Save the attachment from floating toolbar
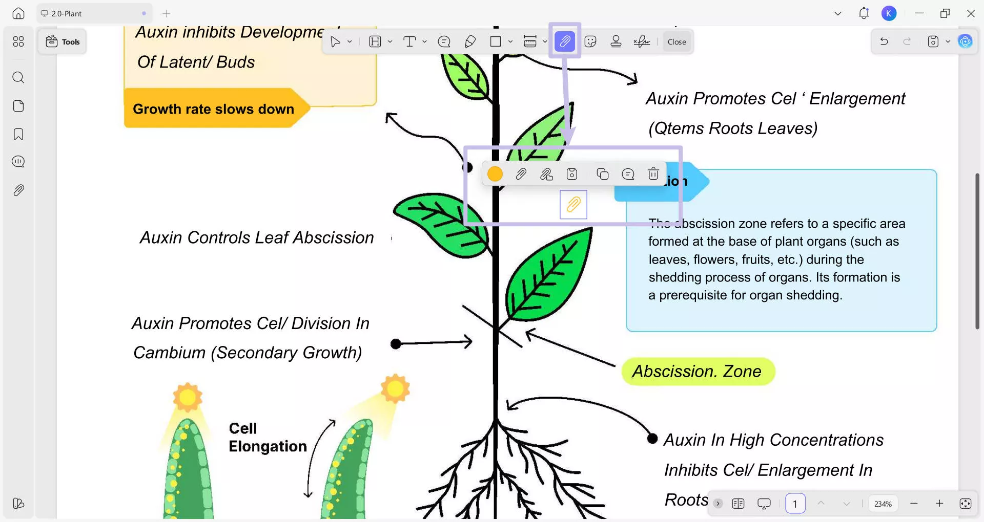The height and width of the screenshot is (522, 984). click(x=572, y=175)
